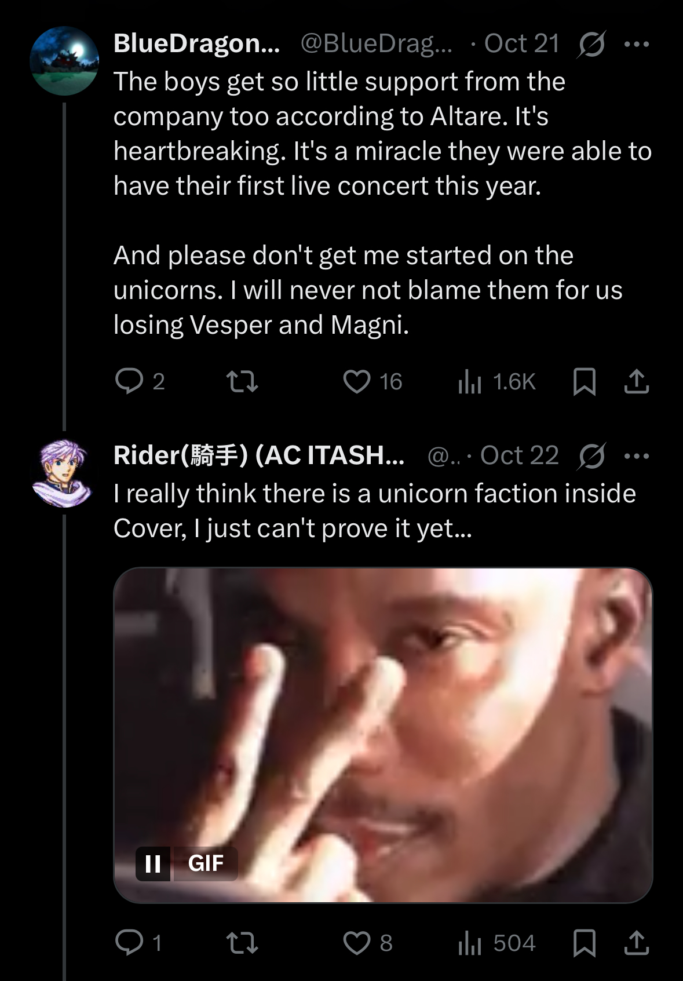683x981 pixels.
Task: Pause the playing GIF
Action: tap(153, 863)
